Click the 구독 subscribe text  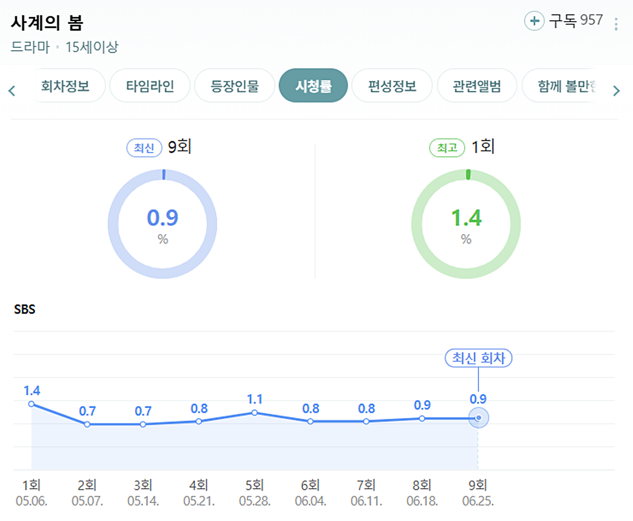[x=563, y=21]
